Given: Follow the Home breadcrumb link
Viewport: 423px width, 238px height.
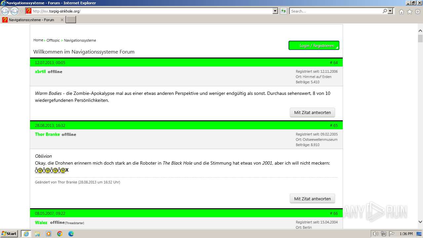Looking at the screenshot, I should pos(38,40).
